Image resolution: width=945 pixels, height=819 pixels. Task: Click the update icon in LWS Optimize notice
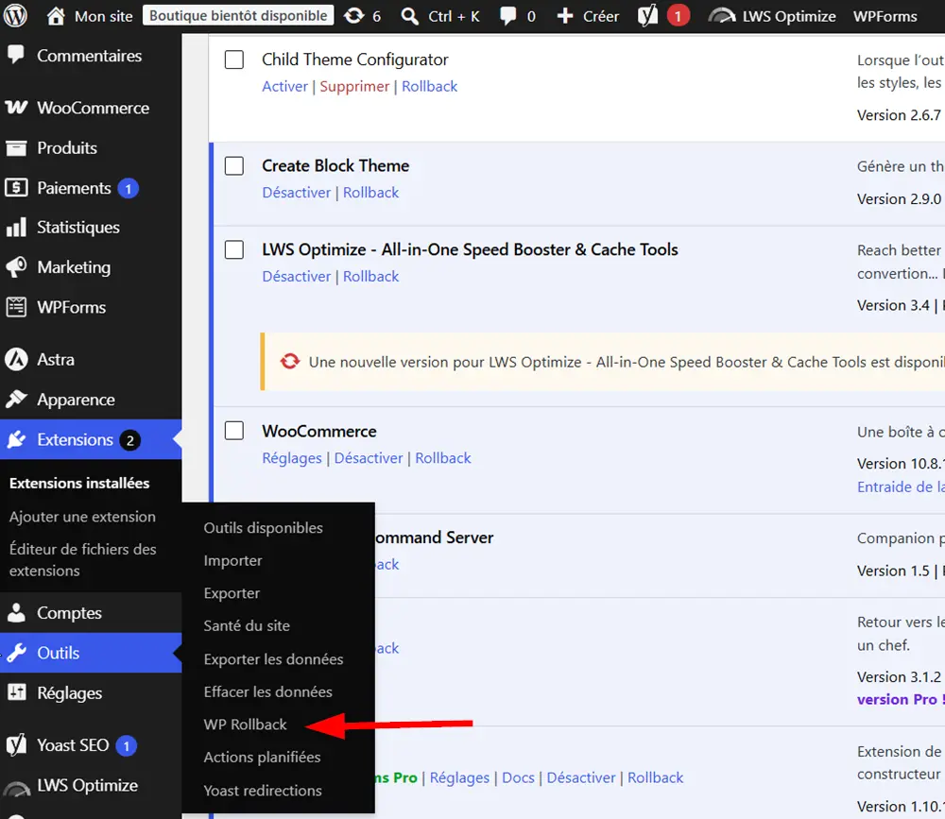pyautogui.click(x=290, y=361)
